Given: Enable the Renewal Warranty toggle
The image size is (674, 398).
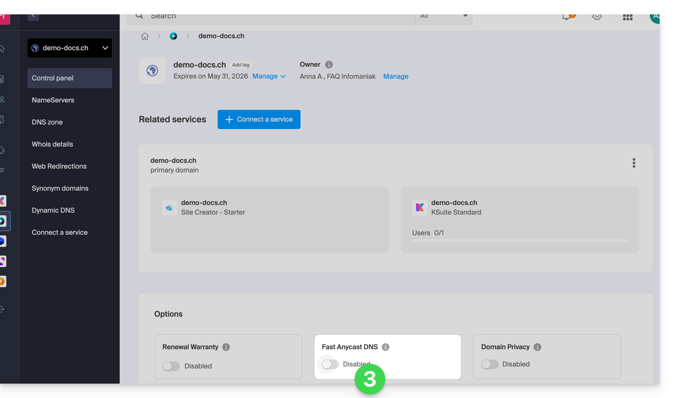Looking at the screenshot, I should [x=171, y=366].
